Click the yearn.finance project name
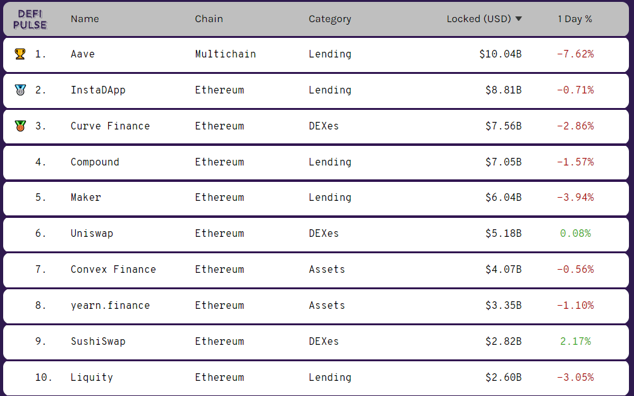The width and height of the screenshot is (634, 396). click(x=110, y=305)
